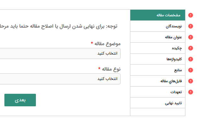Viewport: 198px width, 122px height.
Task: Go to the منابع section
Action: pos(158,70)
